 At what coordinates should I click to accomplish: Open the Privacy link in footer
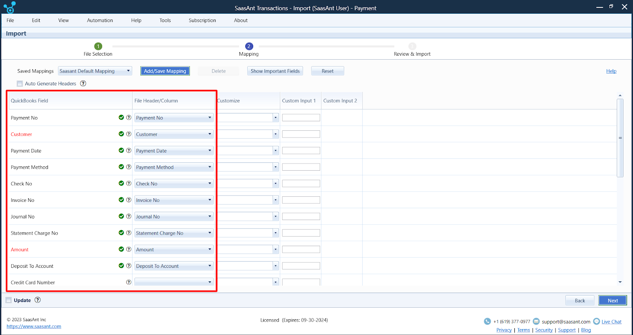click(x=504, y=330)
